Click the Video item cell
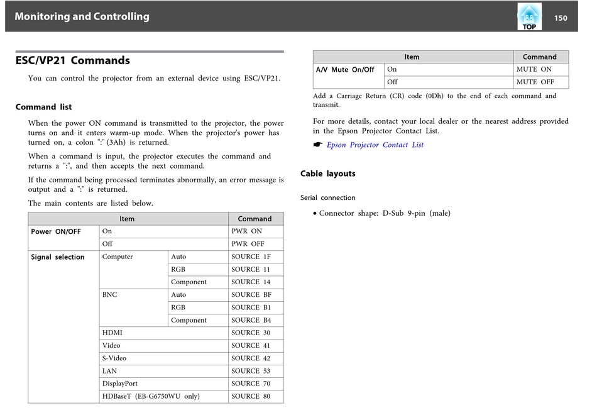597x415 pixels. click(164, 346)
